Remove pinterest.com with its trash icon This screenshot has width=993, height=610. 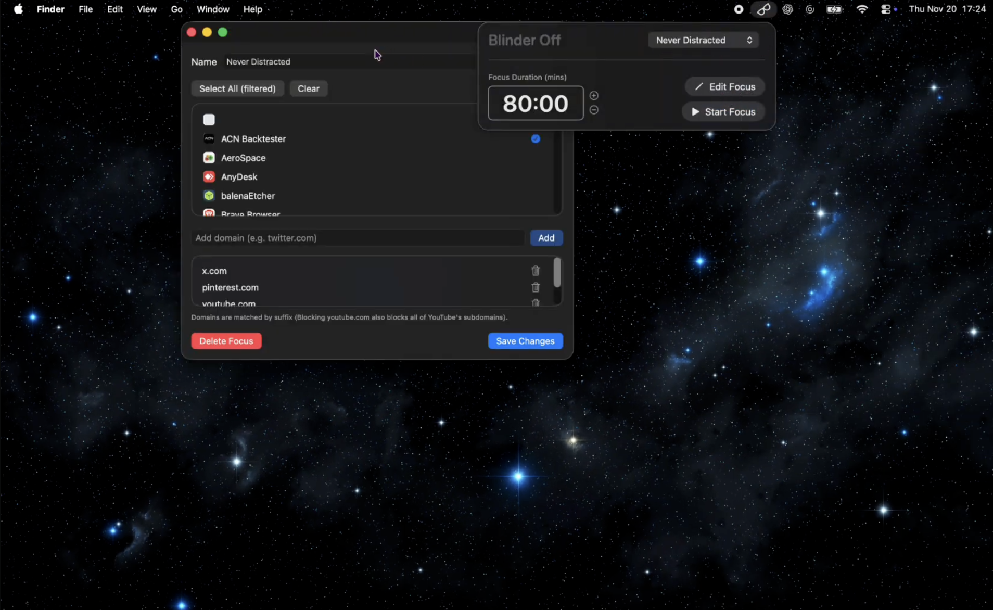536,287
